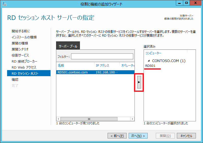This screenshot has width=203, height=143.
Task: Go back with the 前へ(P) button
Action: coord(117,136)
